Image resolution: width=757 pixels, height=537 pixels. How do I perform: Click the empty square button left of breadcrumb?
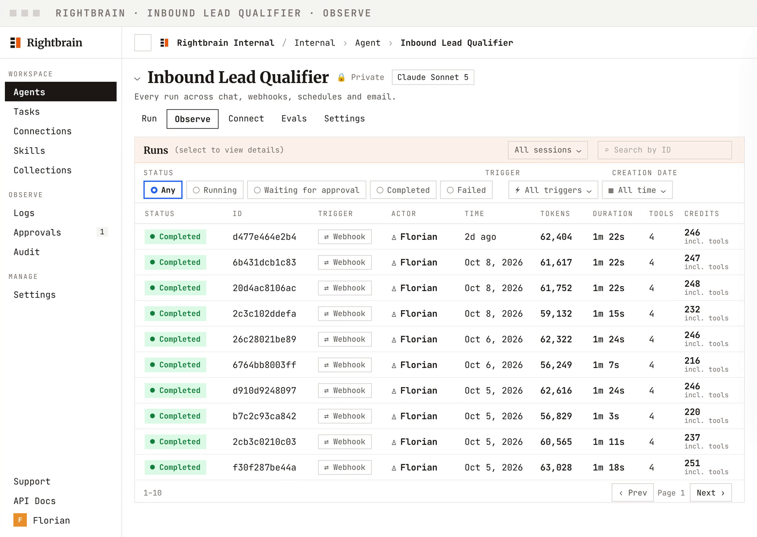(143, 43)
